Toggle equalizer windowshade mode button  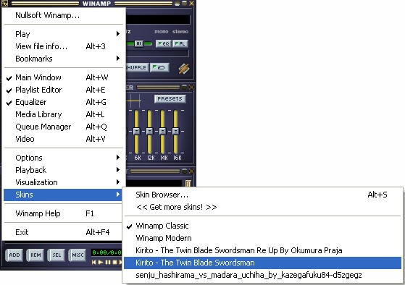(x=185, y=88)
